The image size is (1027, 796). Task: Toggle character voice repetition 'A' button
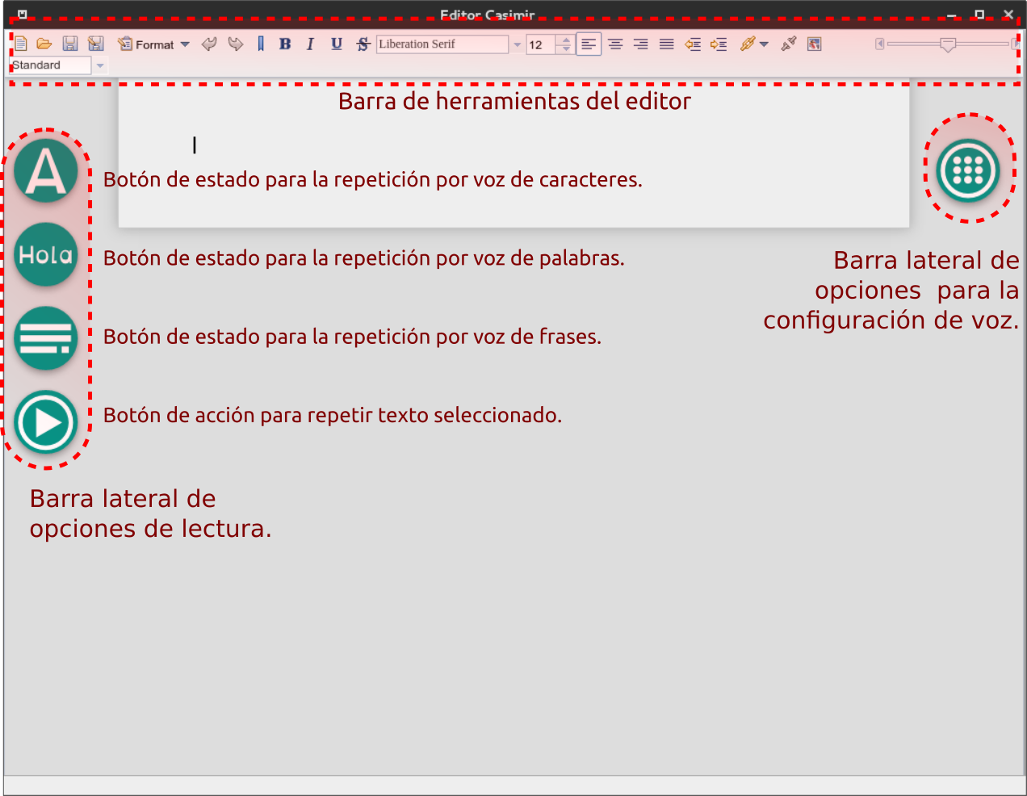tap(46, 171)
